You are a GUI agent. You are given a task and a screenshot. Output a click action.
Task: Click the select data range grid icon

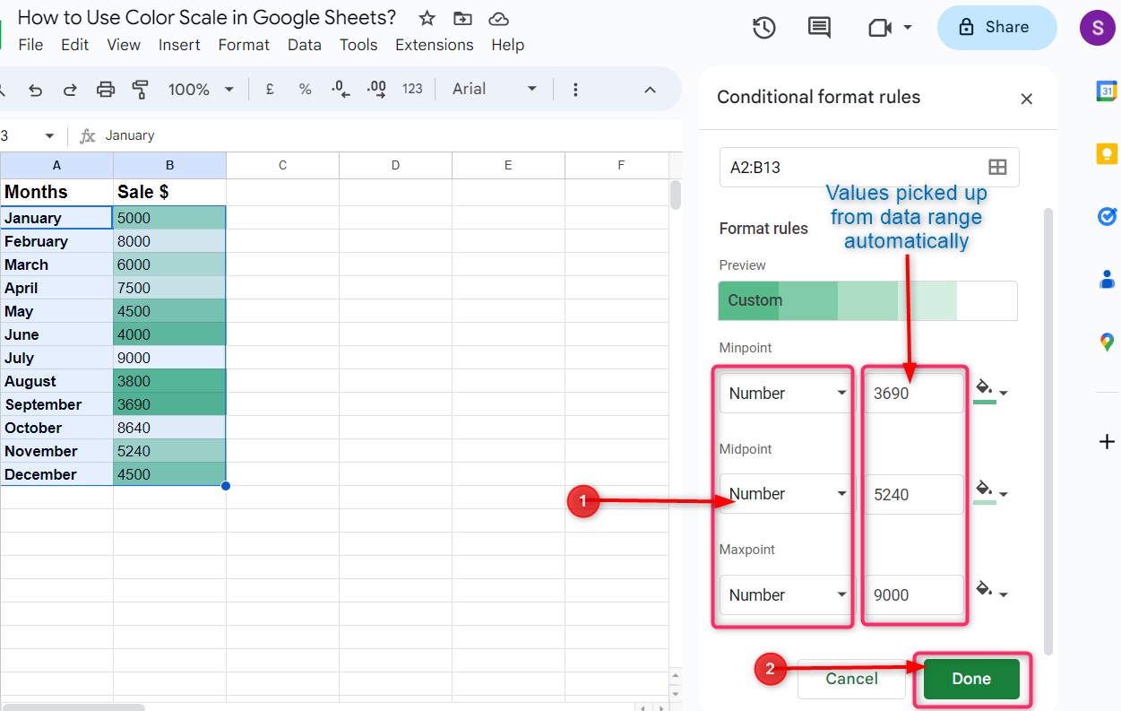click(x=997, y=167)
